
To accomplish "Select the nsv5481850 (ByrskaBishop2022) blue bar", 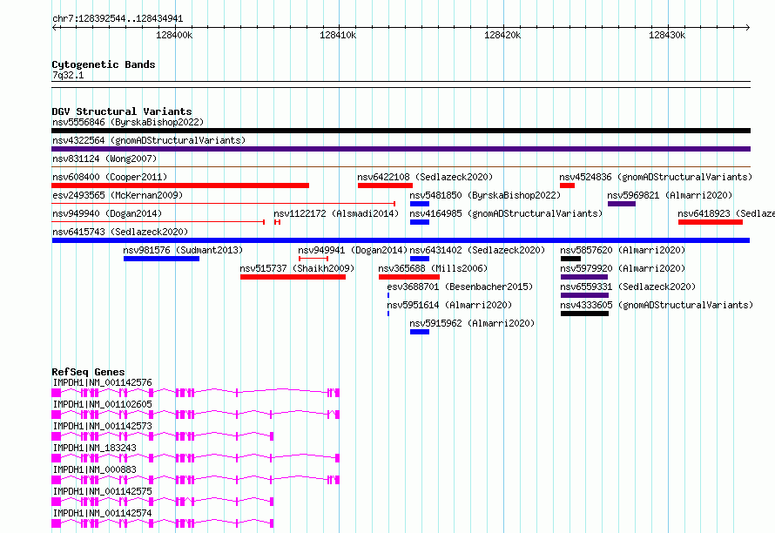I will (x=420, y=204).
